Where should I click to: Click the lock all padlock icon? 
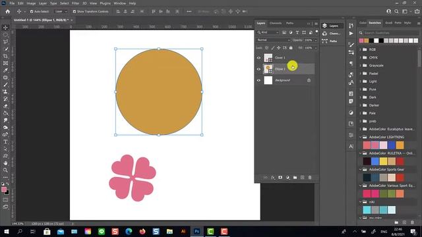(x=291, y=48)
